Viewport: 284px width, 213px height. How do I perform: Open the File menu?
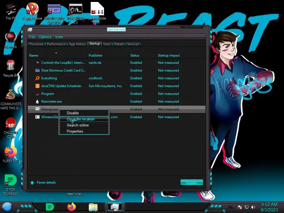(32, 37)
